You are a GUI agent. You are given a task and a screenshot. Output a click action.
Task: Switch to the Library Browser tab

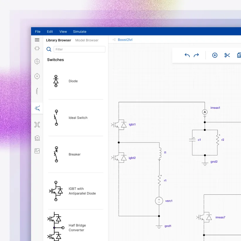(59, 40)
